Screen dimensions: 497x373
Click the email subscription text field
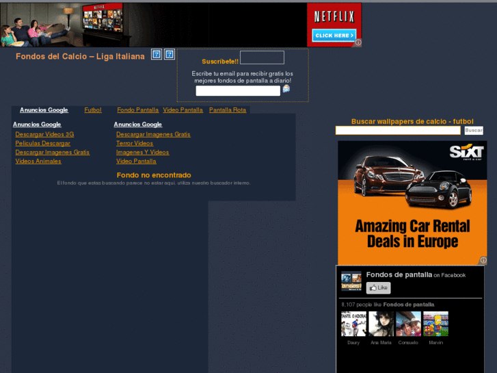(237, 91)
